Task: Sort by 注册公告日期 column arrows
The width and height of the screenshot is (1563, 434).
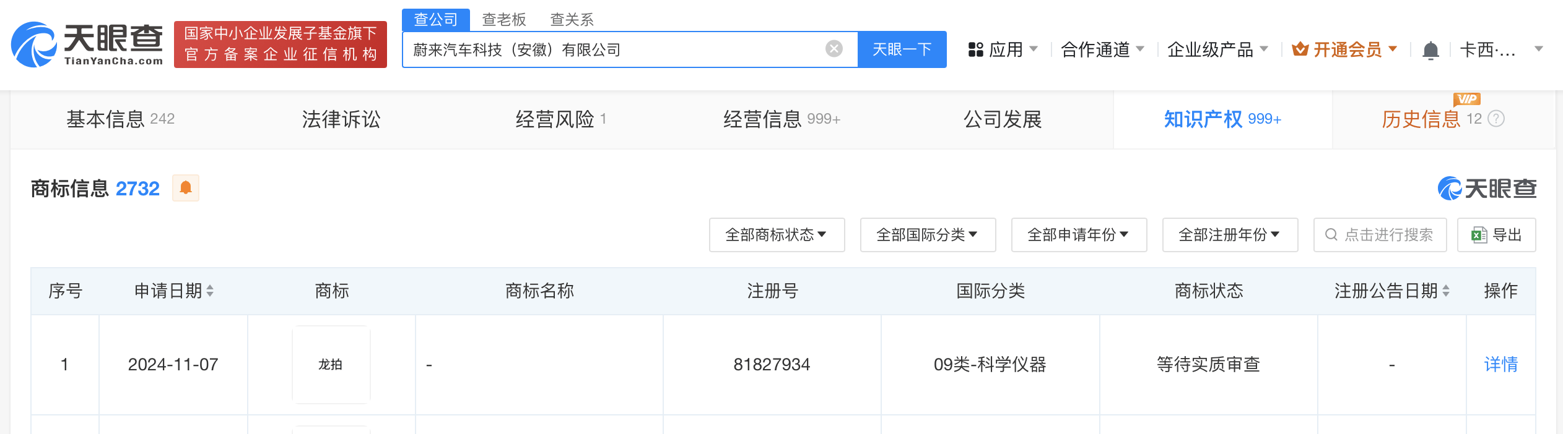Action: [1446, 291]
